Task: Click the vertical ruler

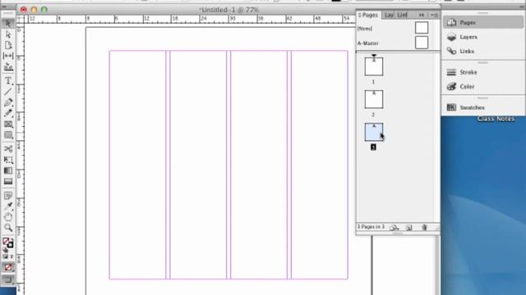Action: pos(21,159)
